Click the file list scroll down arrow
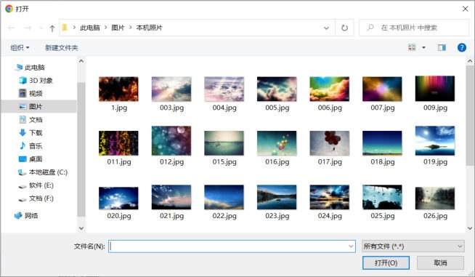 tap(470, 228)
